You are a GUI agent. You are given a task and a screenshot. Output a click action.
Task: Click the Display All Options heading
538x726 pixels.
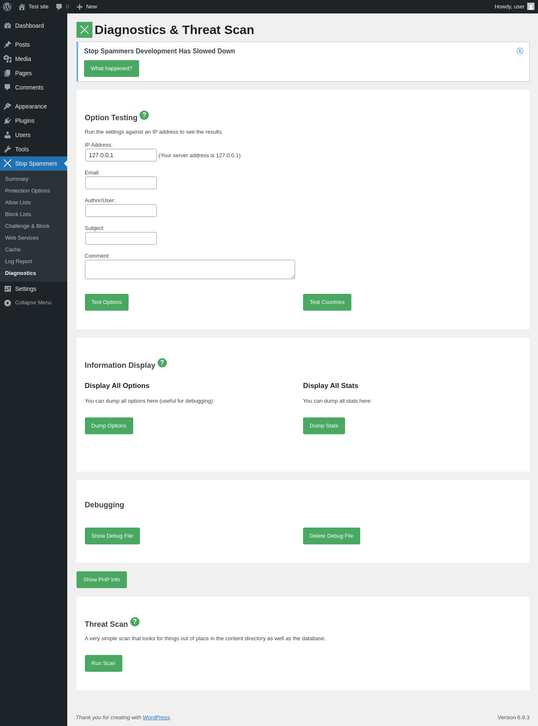(117, 386)
